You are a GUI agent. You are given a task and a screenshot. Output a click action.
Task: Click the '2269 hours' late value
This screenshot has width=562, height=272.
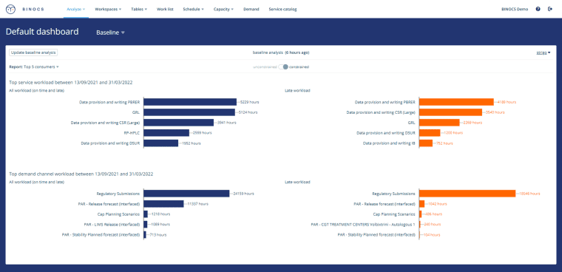tap(473, 123)
